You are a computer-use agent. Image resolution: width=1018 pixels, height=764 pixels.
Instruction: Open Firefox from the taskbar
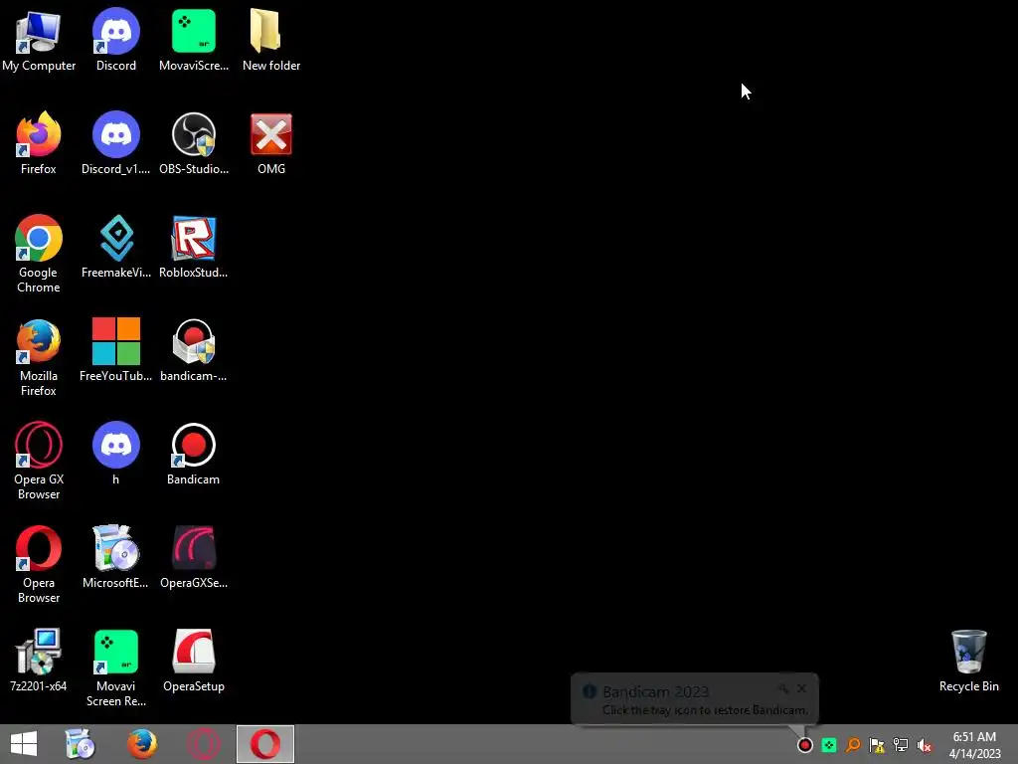[x=141, y=744]
